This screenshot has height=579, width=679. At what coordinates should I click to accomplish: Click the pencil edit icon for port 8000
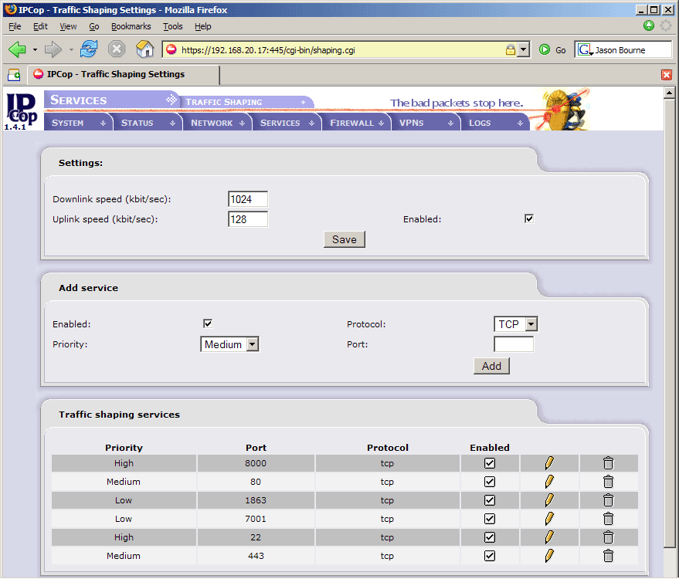549,463
